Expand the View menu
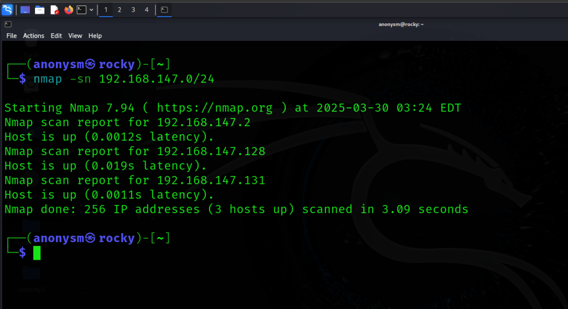 (75, 35)
